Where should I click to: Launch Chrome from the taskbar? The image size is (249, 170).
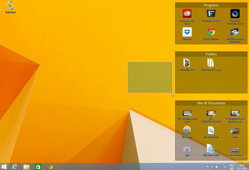tap(50, 167)
